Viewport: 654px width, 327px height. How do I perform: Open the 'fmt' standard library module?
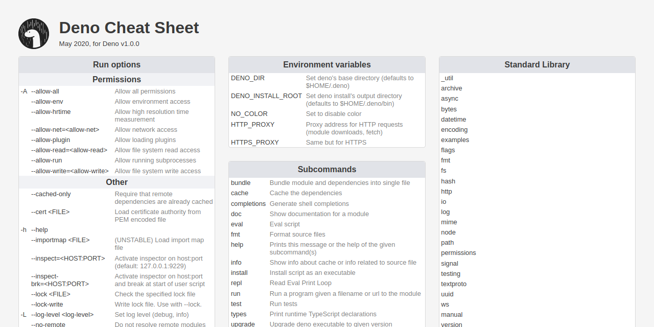tap(445, 160)
